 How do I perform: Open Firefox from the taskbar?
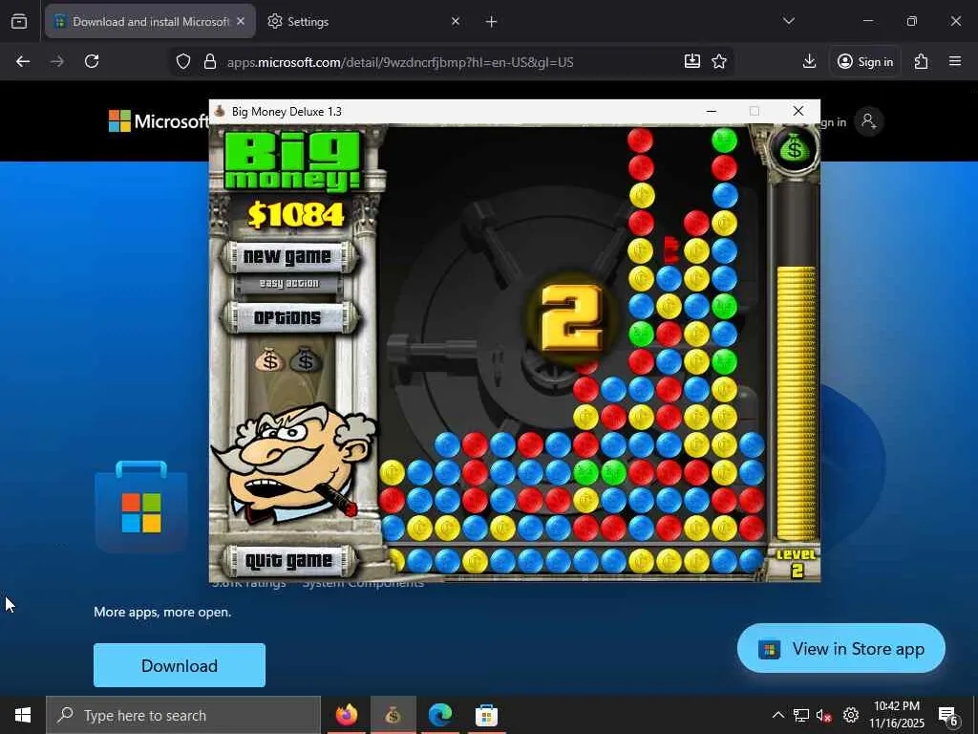coord(346,715)
